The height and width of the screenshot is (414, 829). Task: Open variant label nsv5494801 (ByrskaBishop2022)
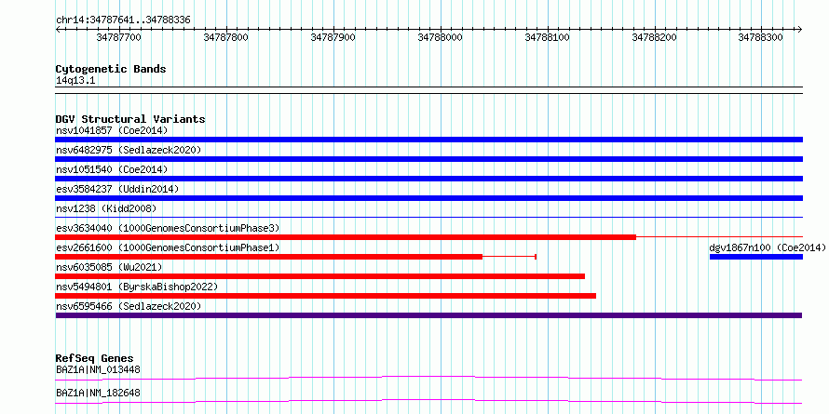137,287
